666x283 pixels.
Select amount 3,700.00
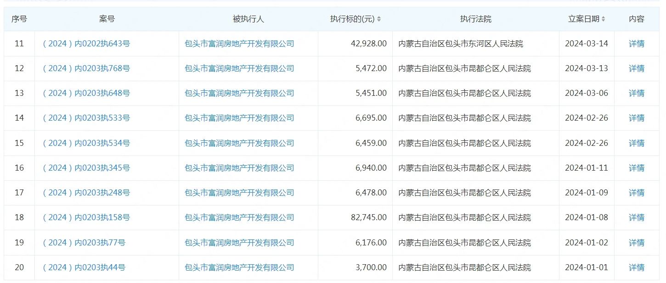[371, 267]
